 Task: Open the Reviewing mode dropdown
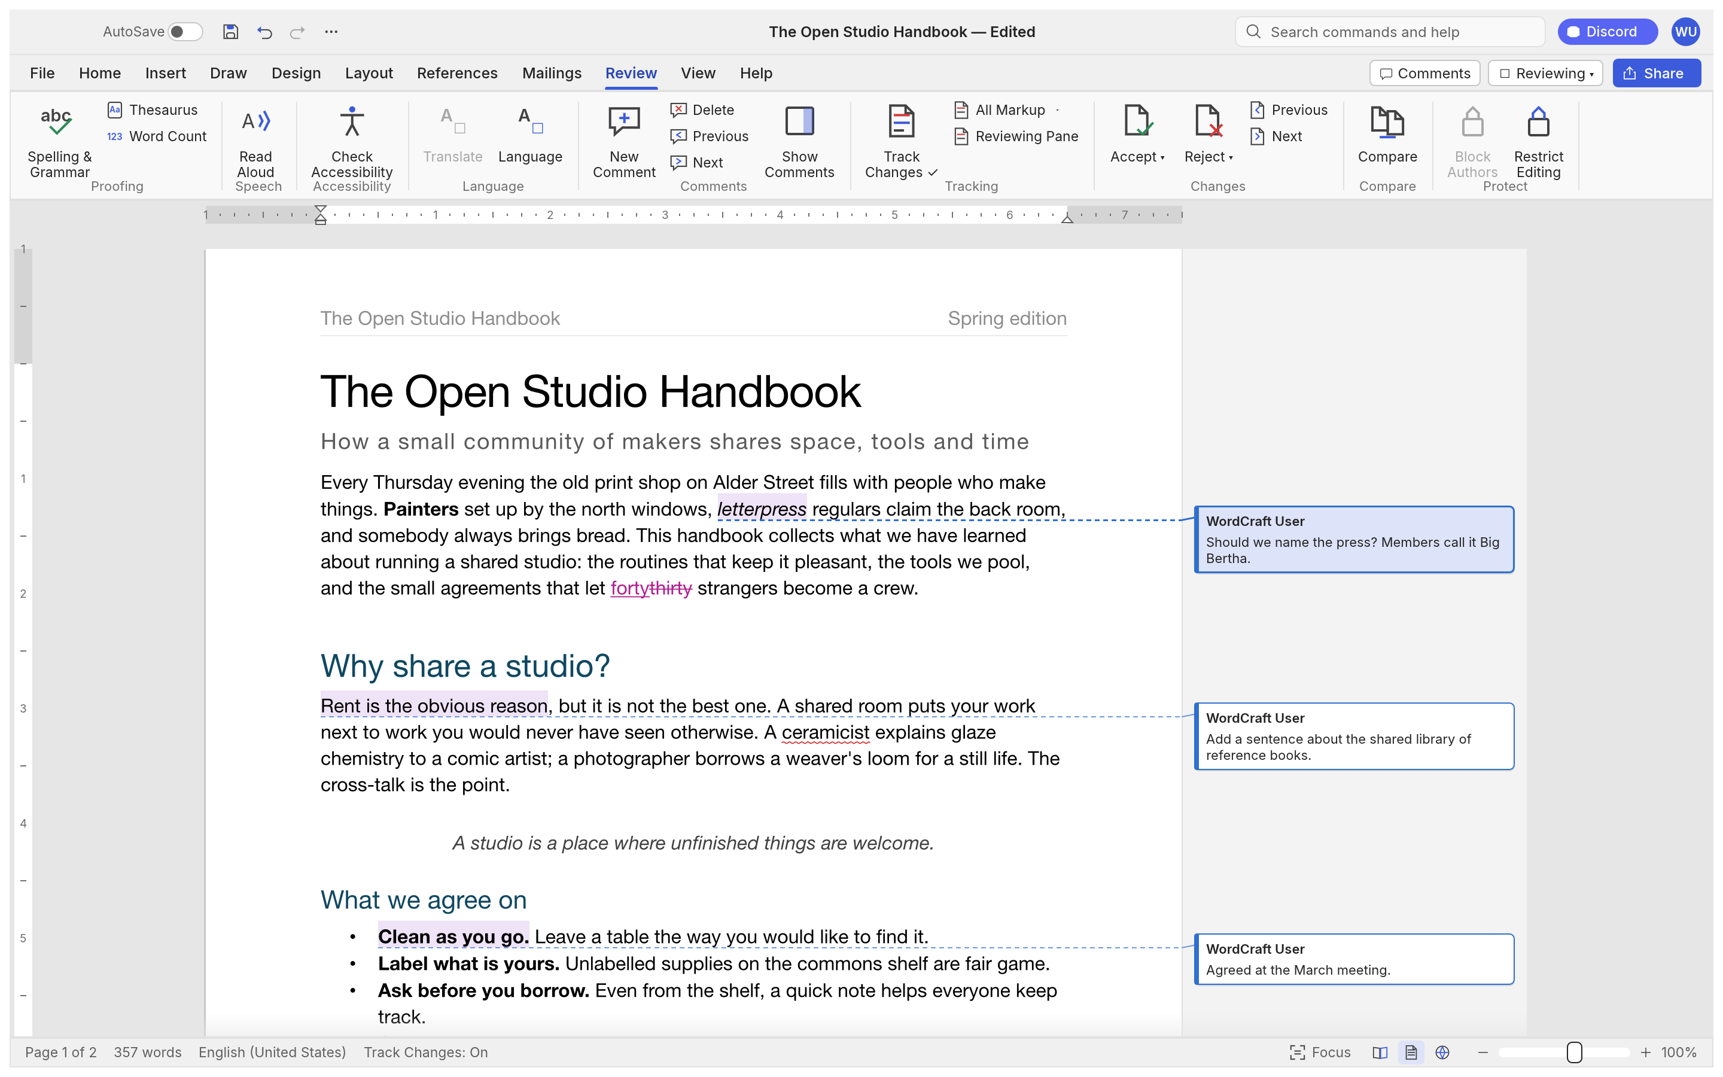[x=1545, y=74]
